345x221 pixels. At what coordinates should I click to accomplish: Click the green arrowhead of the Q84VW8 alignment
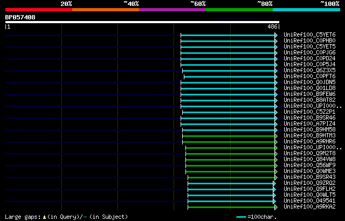tap(276, 160)
